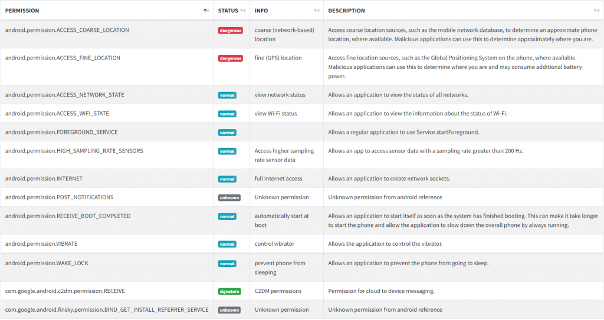Screen dimensions: 604x320
Task: Click 'fine (GPS) location' info text
Action: (x=278, y=58)
